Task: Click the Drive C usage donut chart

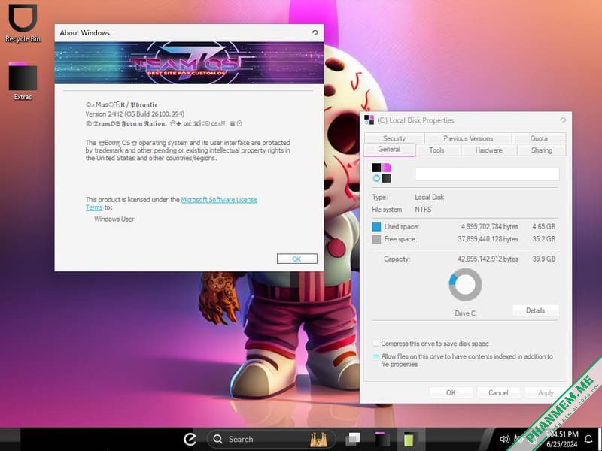Action: pyautogui.click(x=465, y=285)
